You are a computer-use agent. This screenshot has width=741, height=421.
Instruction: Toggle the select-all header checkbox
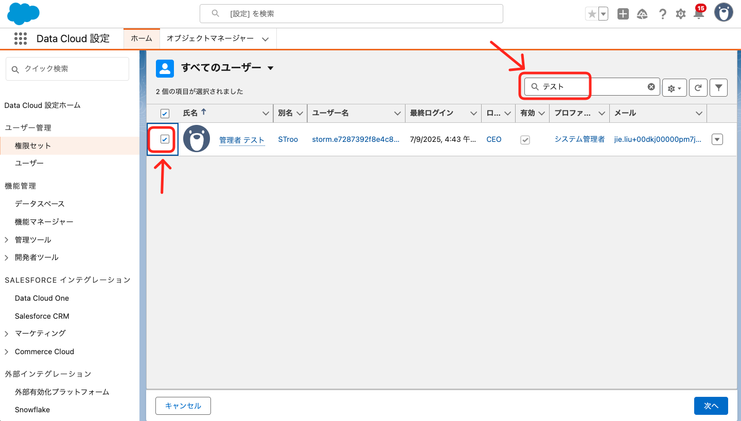point(165,114)
